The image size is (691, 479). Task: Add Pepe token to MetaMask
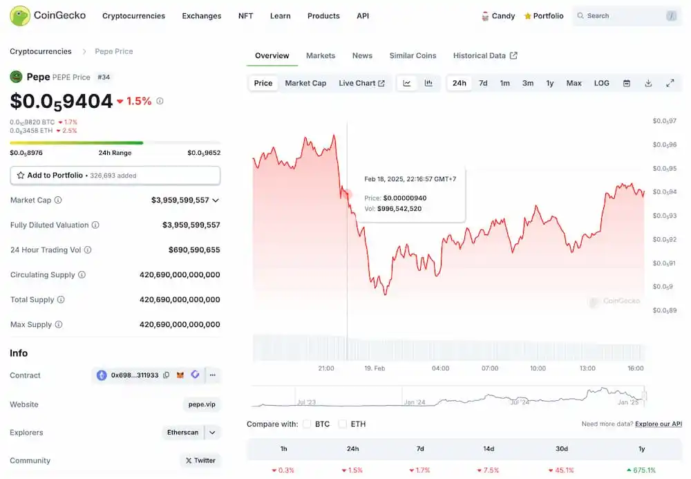click(x=181, y=375)
